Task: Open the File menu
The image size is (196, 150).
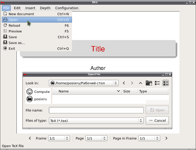Action: (x=6, y=8)
